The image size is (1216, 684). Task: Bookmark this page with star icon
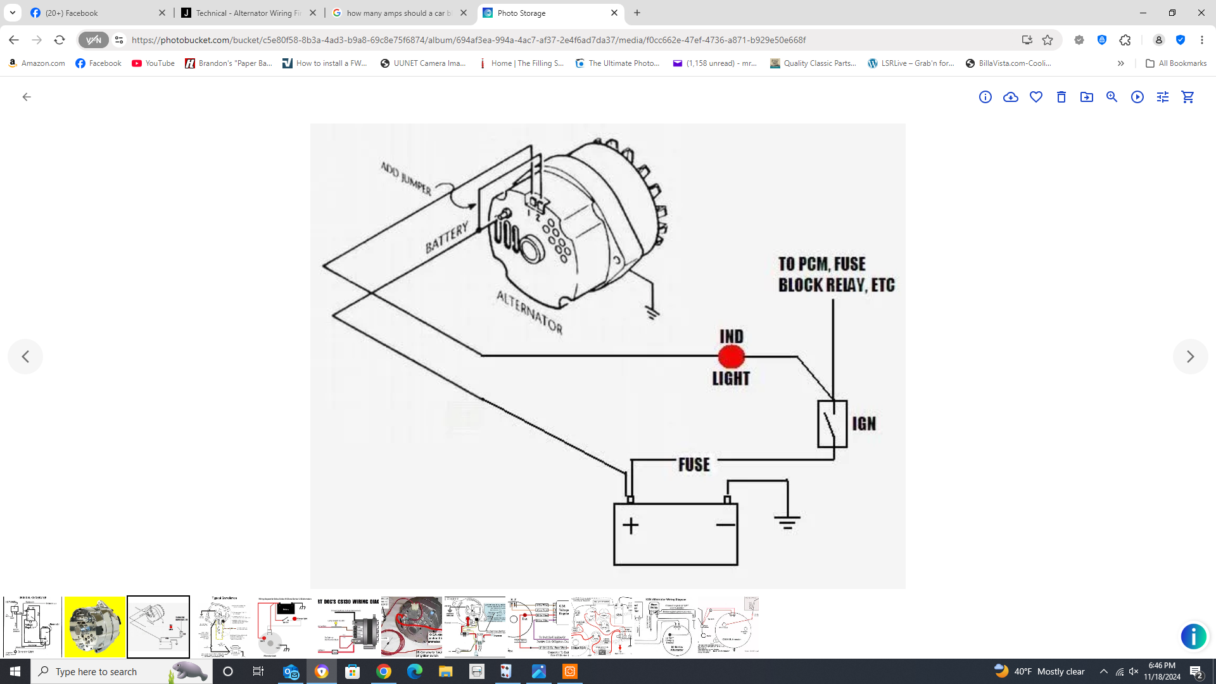(1048, 40)
